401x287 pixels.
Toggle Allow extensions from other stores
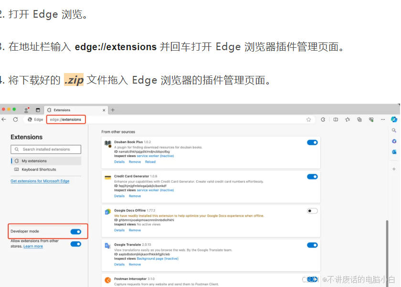tap(76, 244)
